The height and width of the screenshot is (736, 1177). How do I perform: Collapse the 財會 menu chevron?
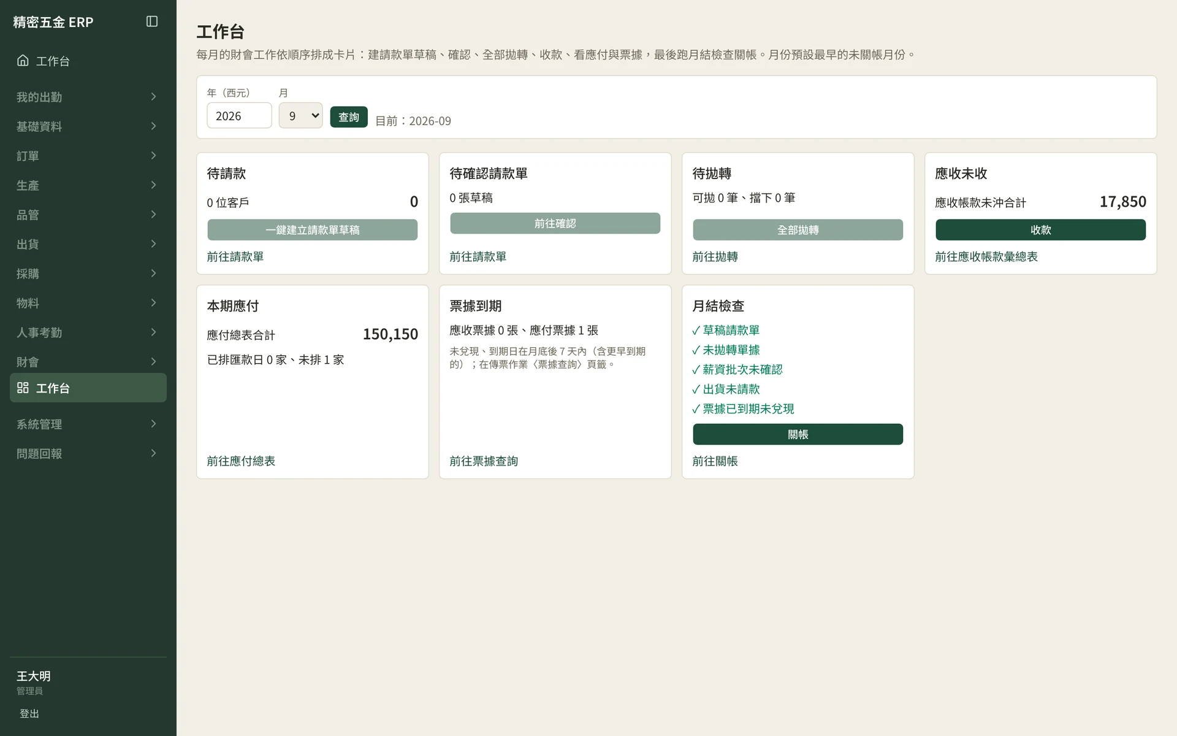click(x=153, y=362)
